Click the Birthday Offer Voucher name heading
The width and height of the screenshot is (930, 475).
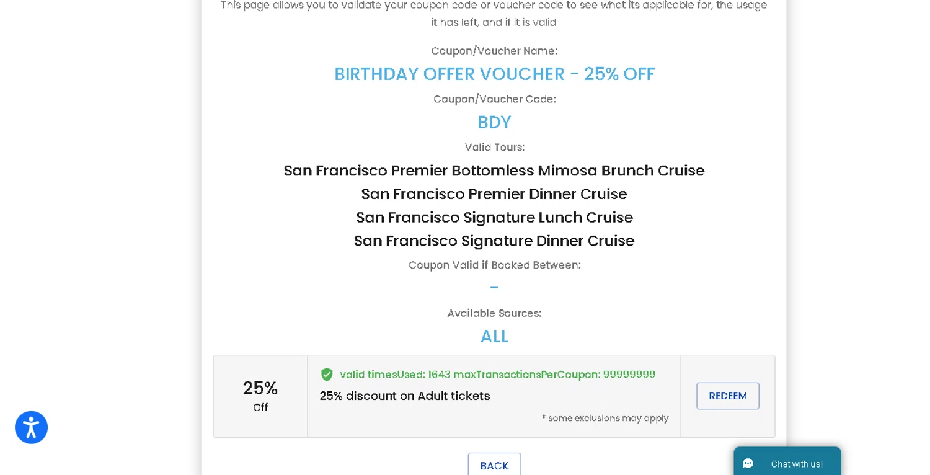(x=494, y=74)
